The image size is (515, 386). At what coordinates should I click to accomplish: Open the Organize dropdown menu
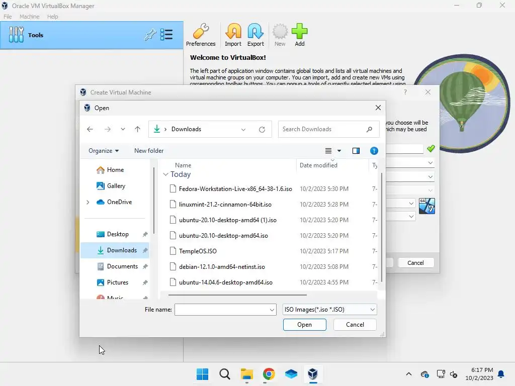[104, 151]
